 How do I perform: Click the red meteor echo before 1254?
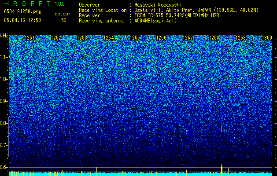click(x=96, y=131)
